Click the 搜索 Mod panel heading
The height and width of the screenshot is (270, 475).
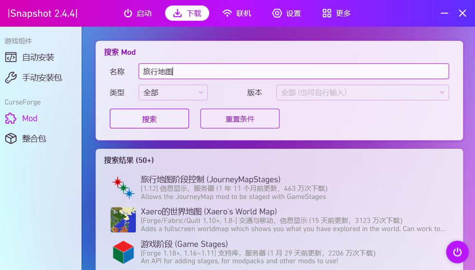(120, 52)
